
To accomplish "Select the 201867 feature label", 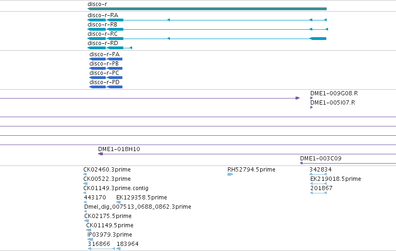I will click(322, 188).
